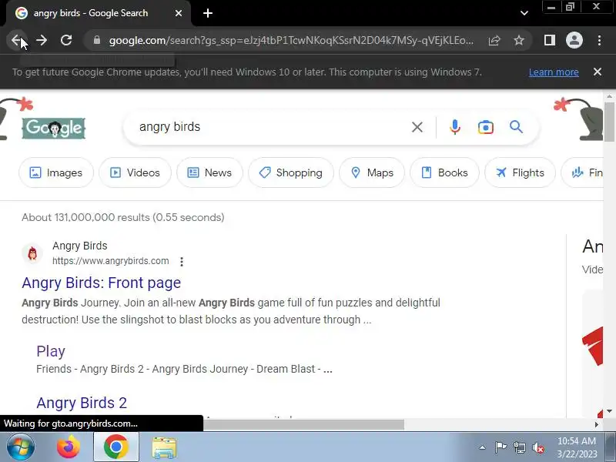Open a new tab with the plus button
This screenshot has width=616, height=462.
tap(208, 13)
